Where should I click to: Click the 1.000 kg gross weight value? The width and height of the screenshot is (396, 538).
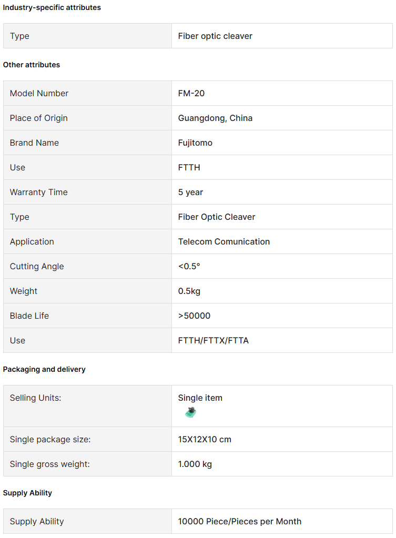(x=195, y=464)
